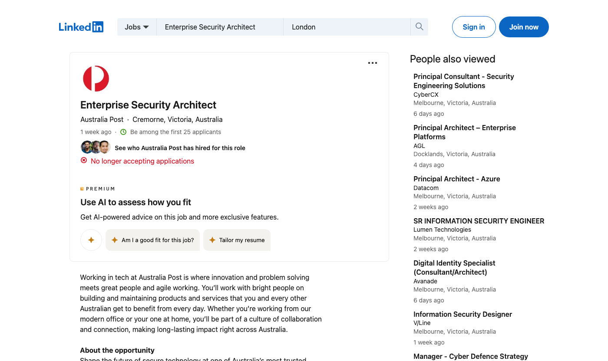Click 'Cremorne, Victoria, Australia' location text
The height and width of the screenshot is (361, 608).
click(178, 119)
